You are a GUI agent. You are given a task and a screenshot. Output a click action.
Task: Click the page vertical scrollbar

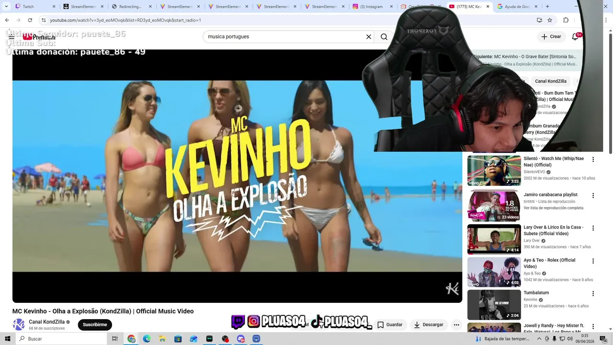(x=610, y=93)
